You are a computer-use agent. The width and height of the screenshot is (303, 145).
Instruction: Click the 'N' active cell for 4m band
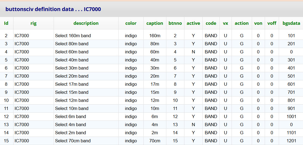coord(193,125)
